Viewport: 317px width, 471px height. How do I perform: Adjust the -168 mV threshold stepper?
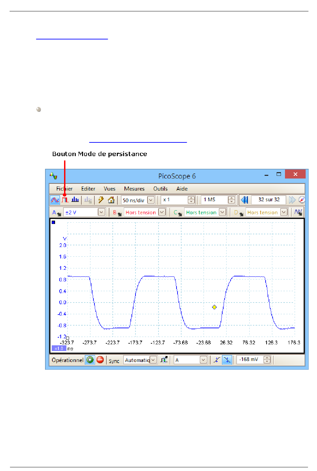267,360
